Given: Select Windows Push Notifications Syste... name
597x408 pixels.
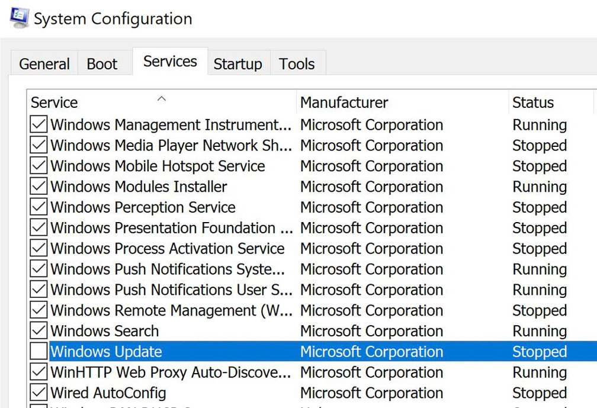Looking at the screenshot, I should click(x=168, y=269).
